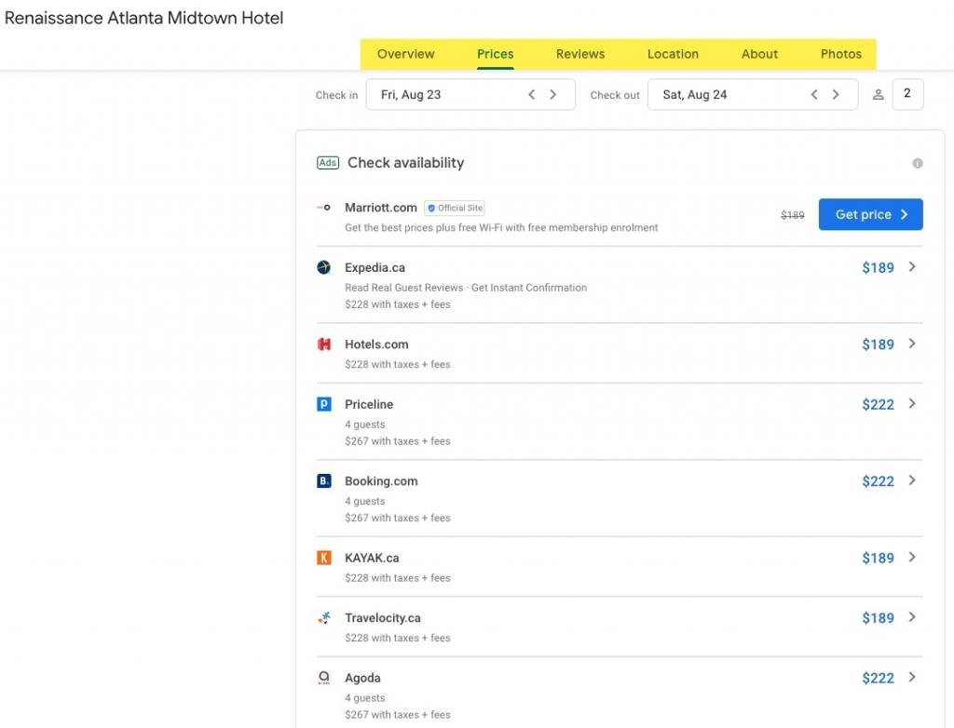View the Photos tab
Image resolution: width=954 pixels, height=728 pixels.
click(841, 54)
